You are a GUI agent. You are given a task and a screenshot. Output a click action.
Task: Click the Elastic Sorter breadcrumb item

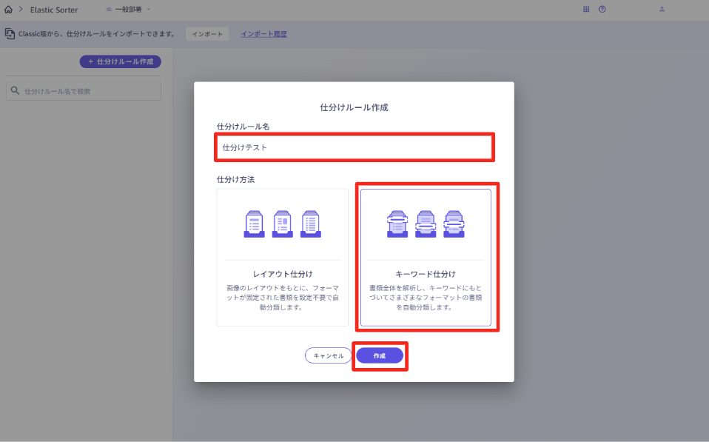(54, 10)
